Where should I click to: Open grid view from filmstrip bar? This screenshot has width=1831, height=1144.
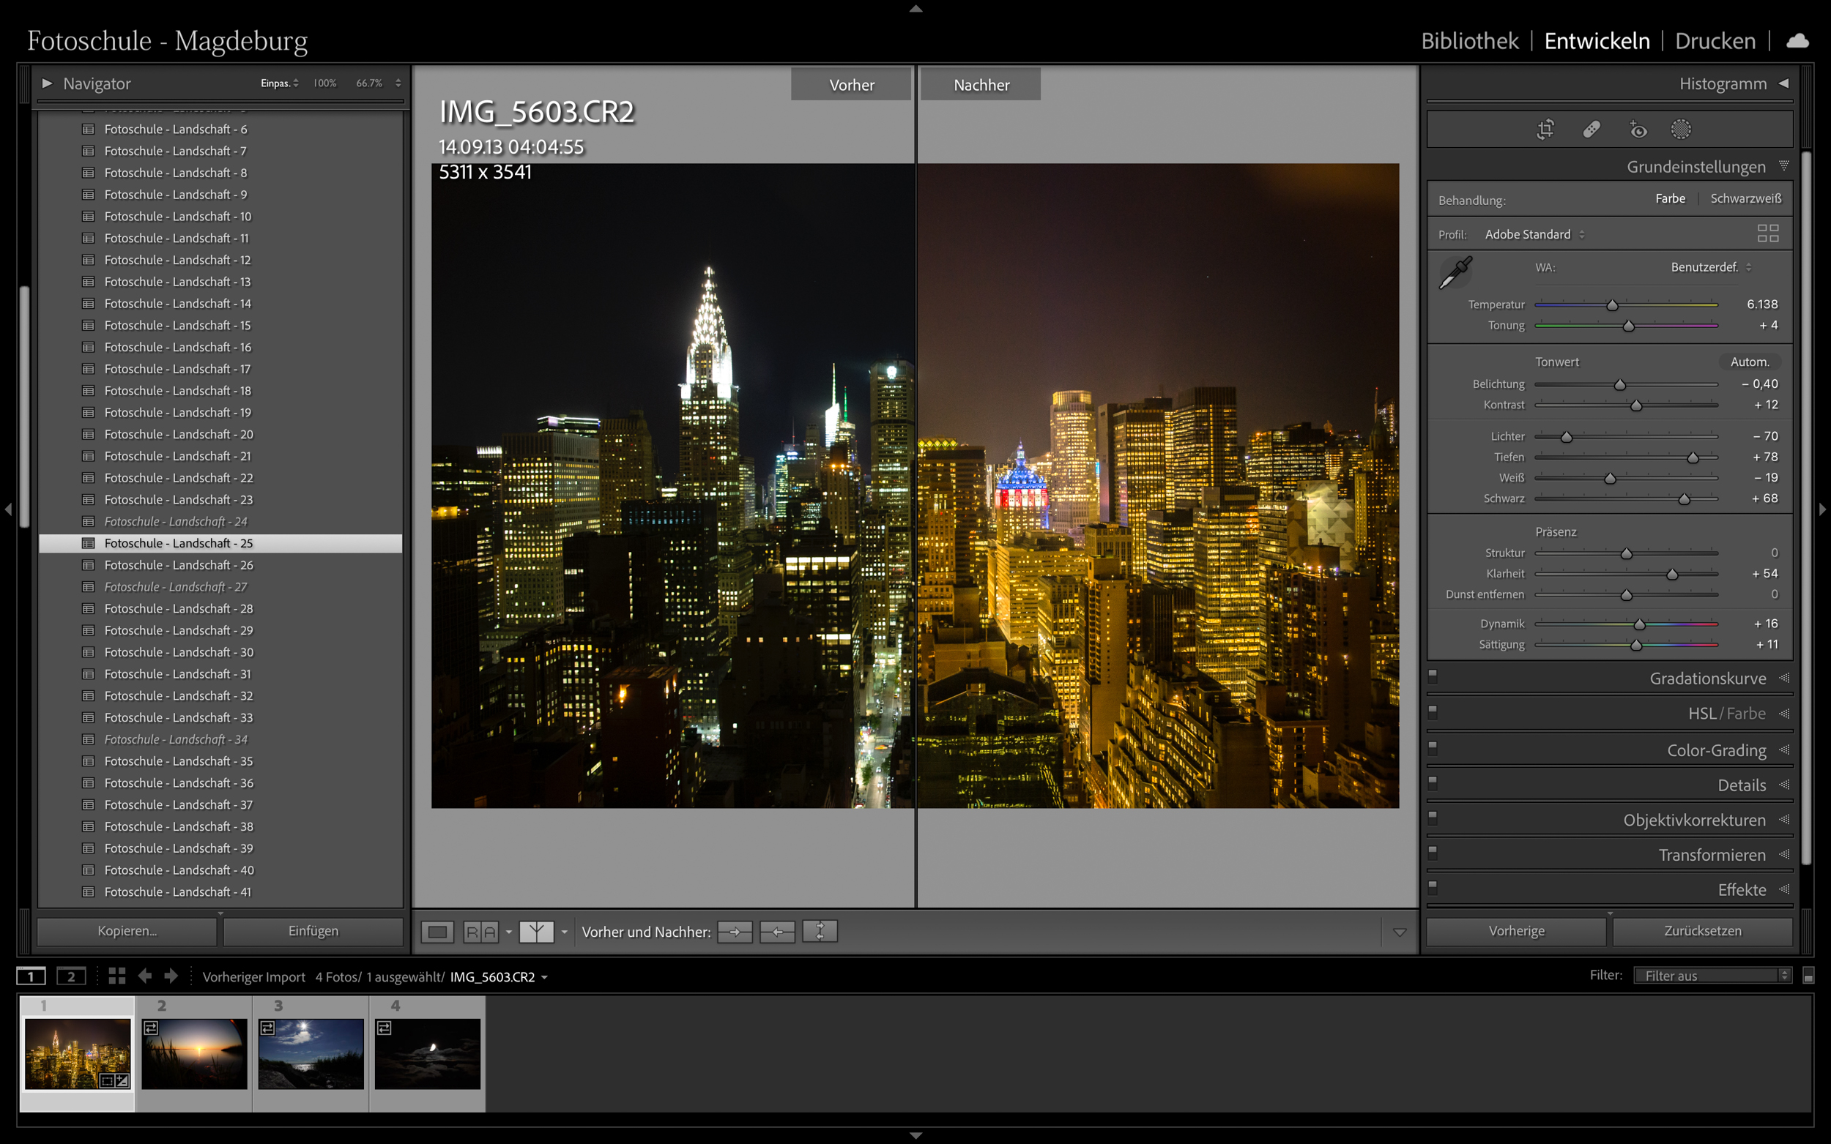[116, 976]
